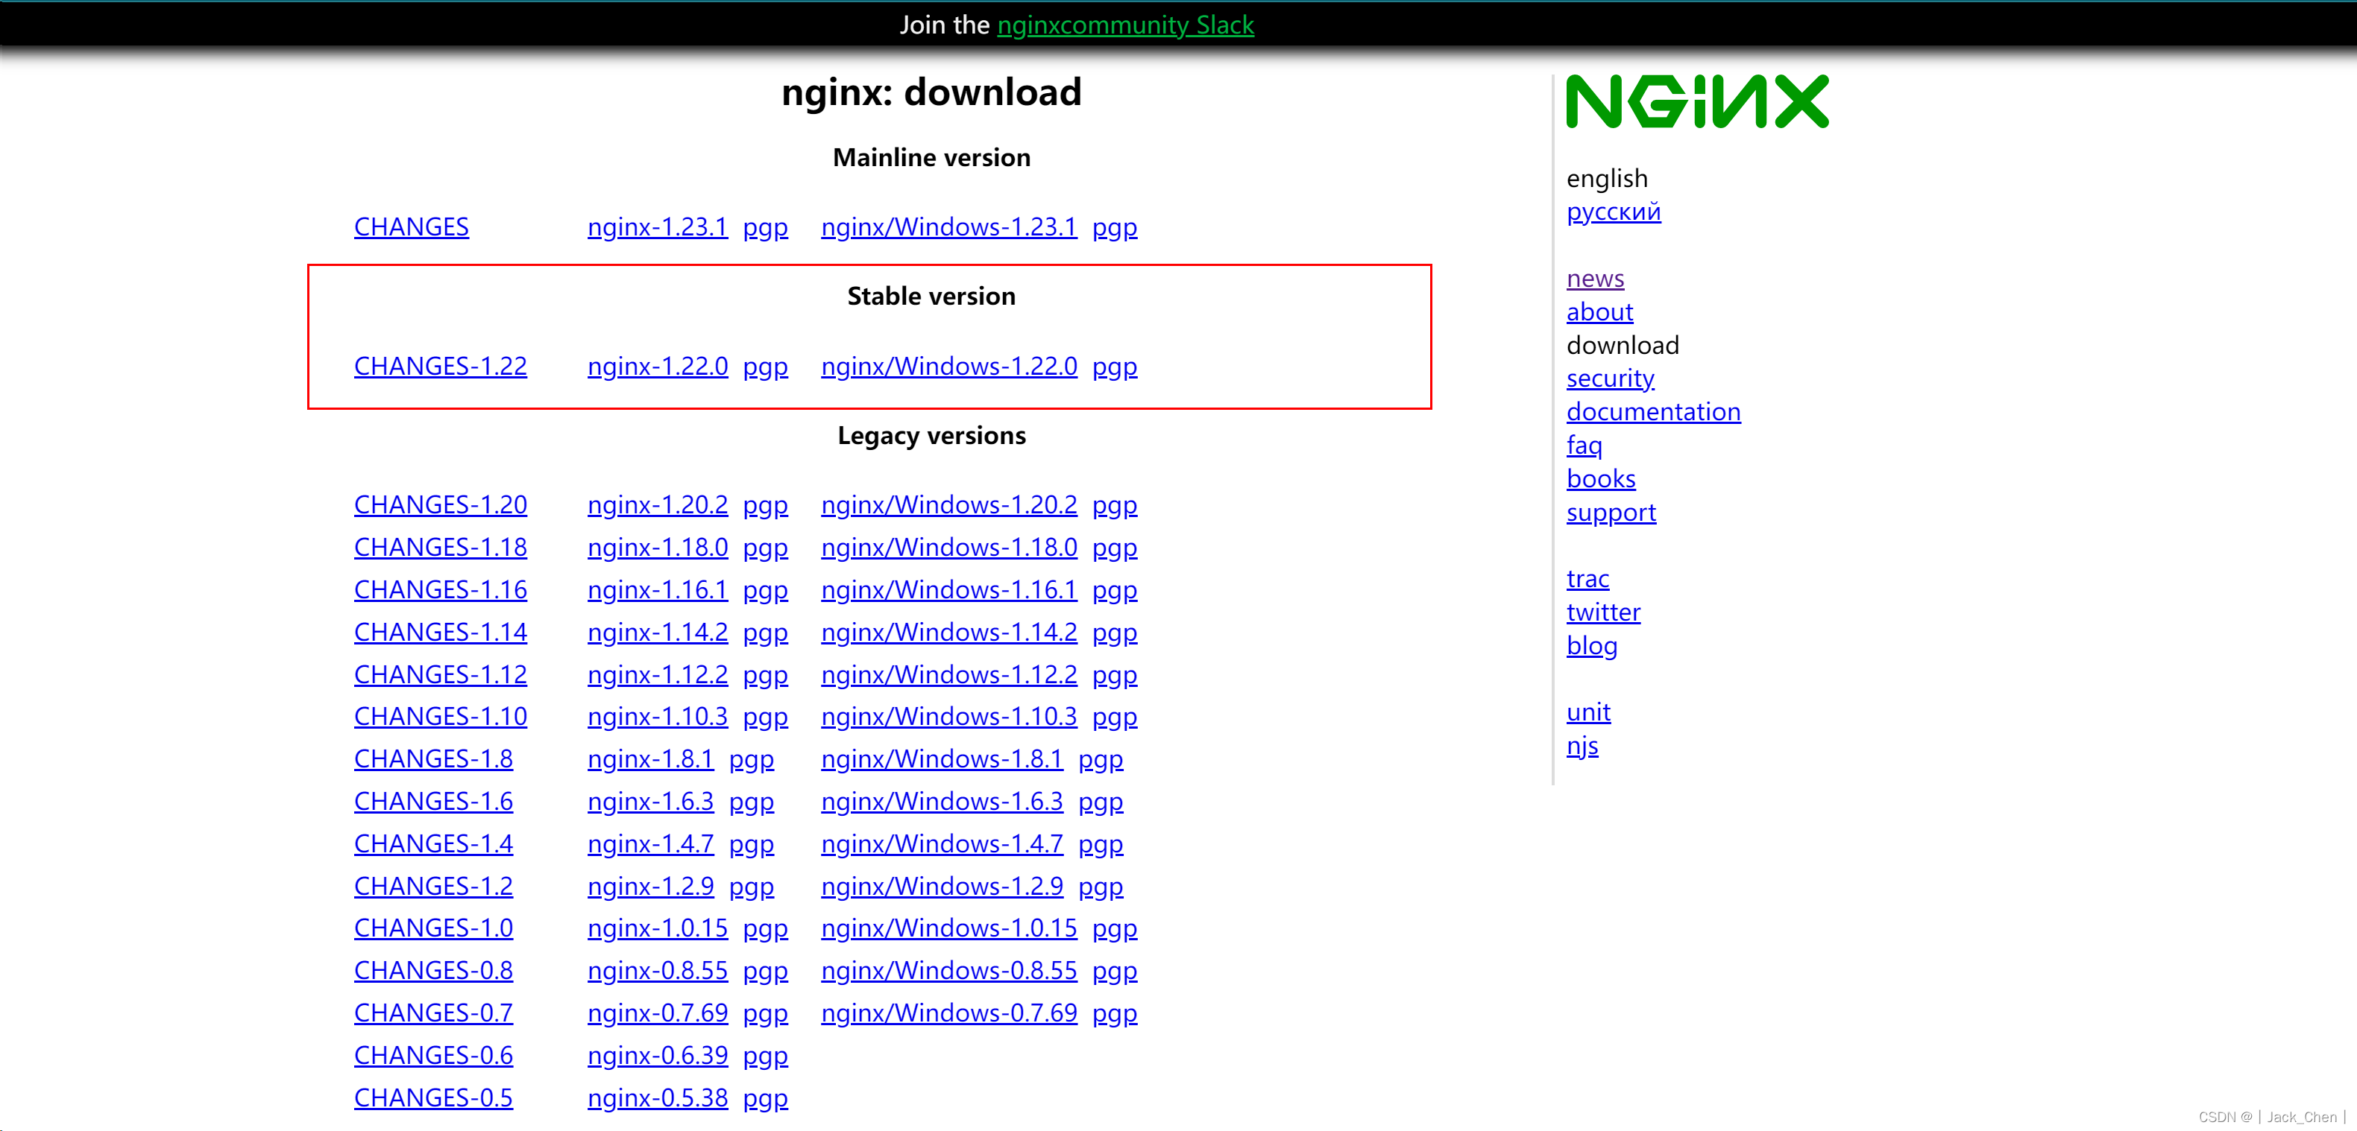Download nginx/Windows-1.12.2 package
Viewport: 2357px width, 1131px height.
(948, 674)
